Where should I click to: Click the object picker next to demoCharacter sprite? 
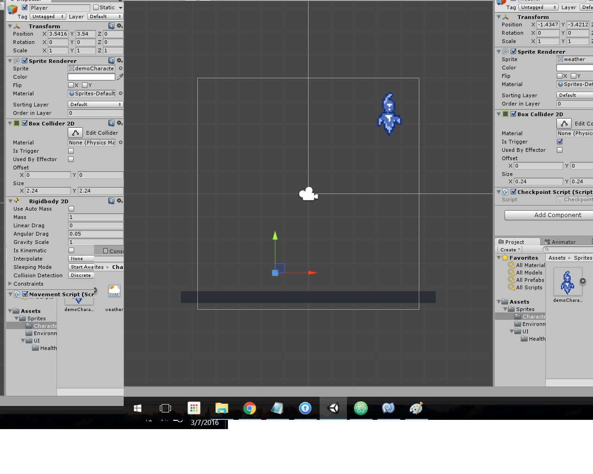tap(120, 69)
